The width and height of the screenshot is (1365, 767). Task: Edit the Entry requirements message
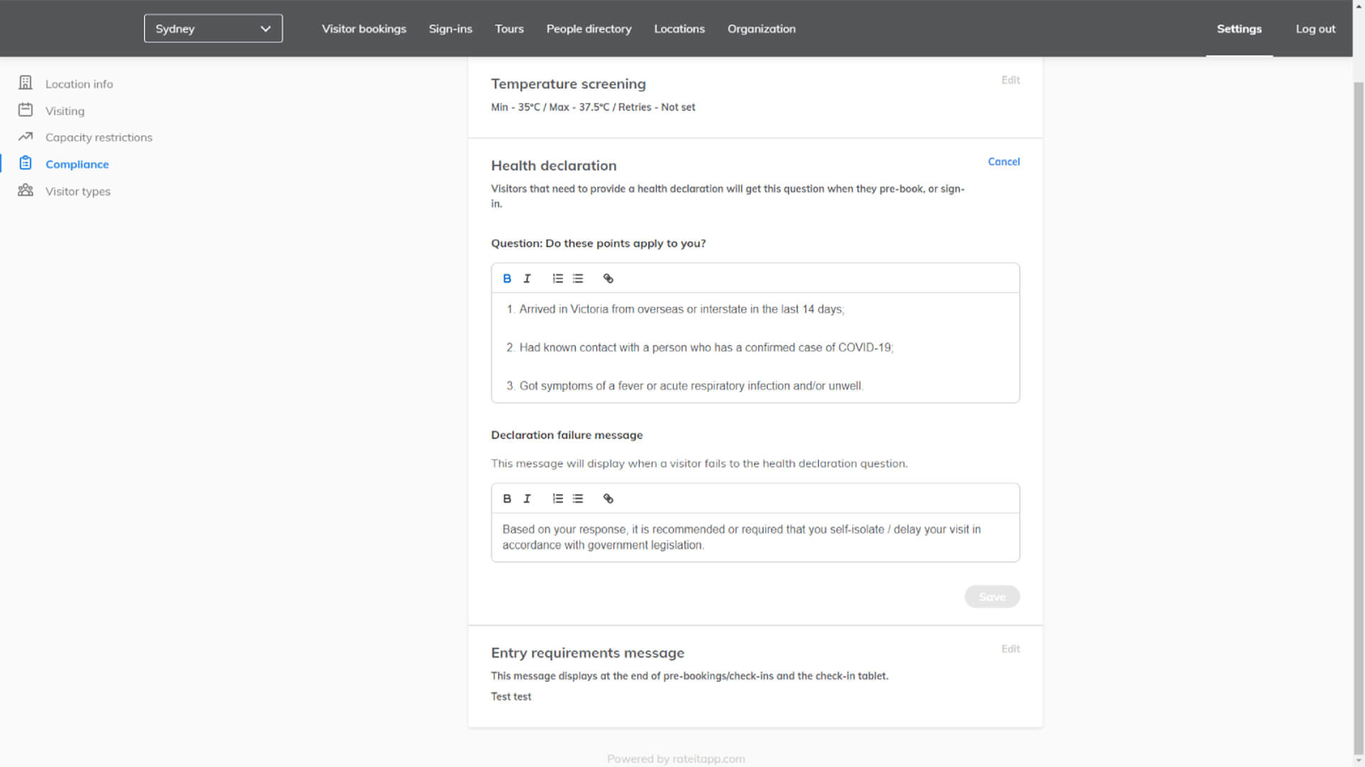pyautogui.click(x=1010, y=649)
